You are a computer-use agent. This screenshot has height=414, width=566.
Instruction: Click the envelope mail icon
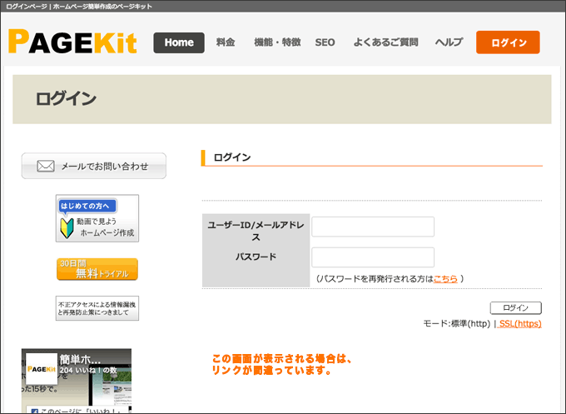(46, 166)
